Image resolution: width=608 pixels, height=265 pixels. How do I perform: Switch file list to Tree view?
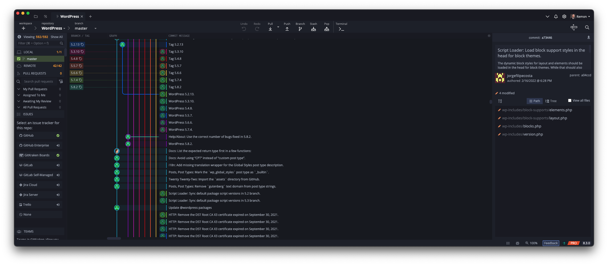click(551, 101)
